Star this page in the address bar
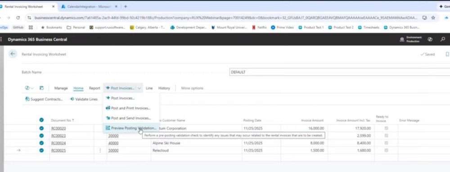The height and width of the screenshot is (172, 450). point(433,18)
